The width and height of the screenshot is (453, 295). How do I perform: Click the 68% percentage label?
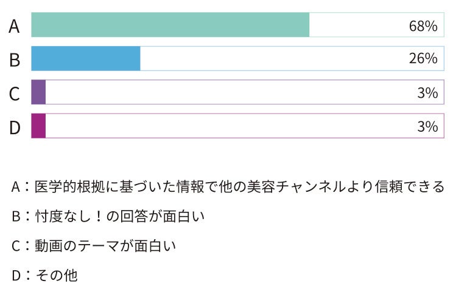click(423, 26)
